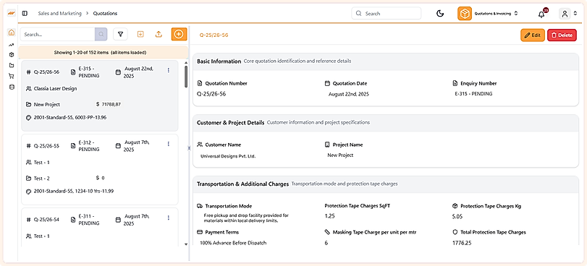Click the amount 71788,87 on first card
Viewport: 587px width, 266px height.
[111, 104]
